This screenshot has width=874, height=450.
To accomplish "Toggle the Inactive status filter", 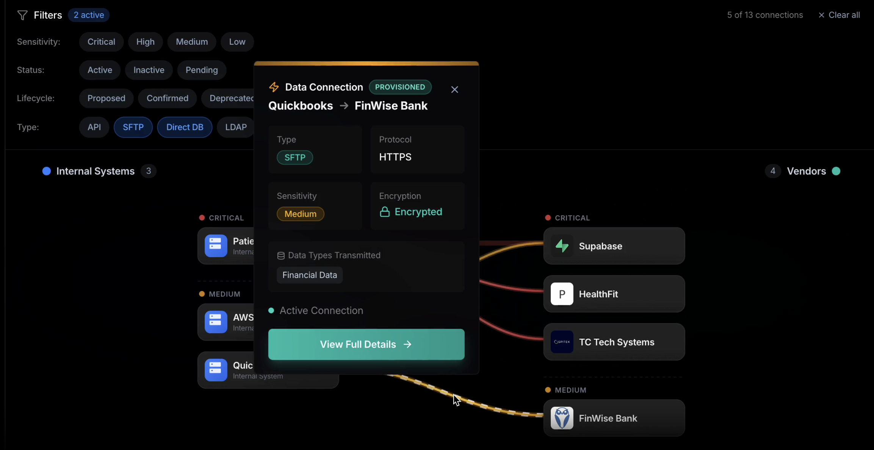I will (x=149, y=70).
